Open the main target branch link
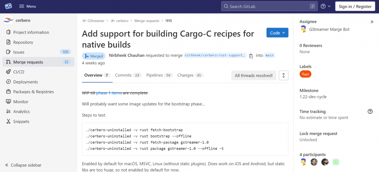This screenshot has width=379, height=172. tap(269, 55)
